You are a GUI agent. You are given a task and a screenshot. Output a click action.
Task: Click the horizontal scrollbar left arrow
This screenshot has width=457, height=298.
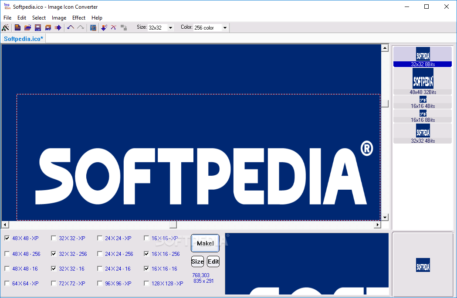click(5, 224)
